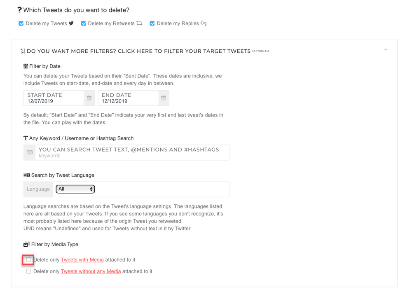Click the Start Date input field
Screen dimensions: 412x292
click(54, 98)
